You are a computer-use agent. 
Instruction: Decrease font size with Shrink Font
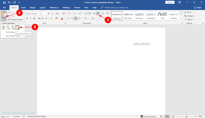point(53,13)
